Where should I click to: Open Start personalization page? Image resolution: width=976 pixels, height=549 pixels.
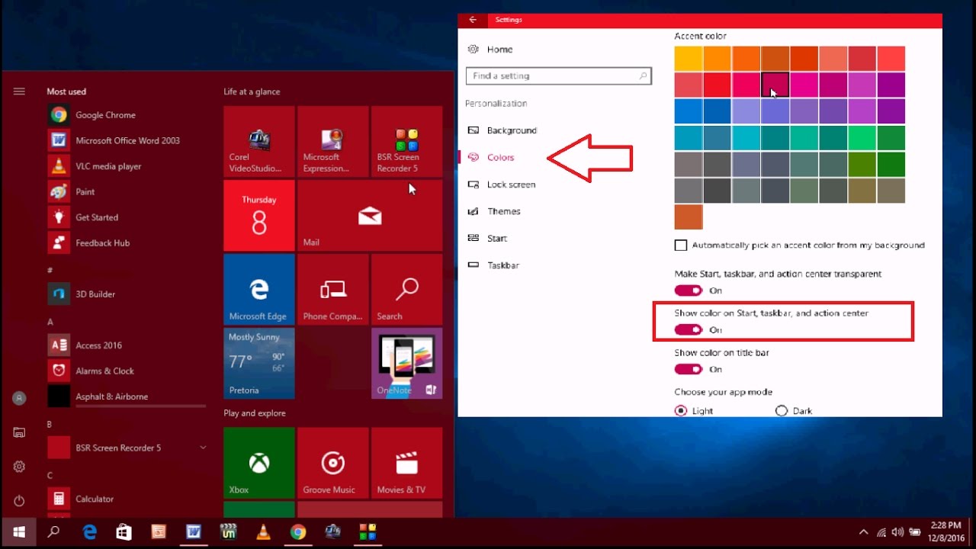pyautogui.click(x=497, y=239)
